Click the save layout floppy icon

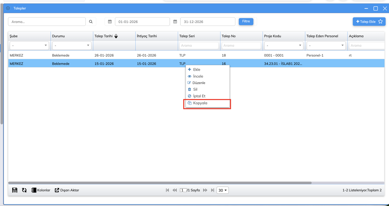(15, 190)
